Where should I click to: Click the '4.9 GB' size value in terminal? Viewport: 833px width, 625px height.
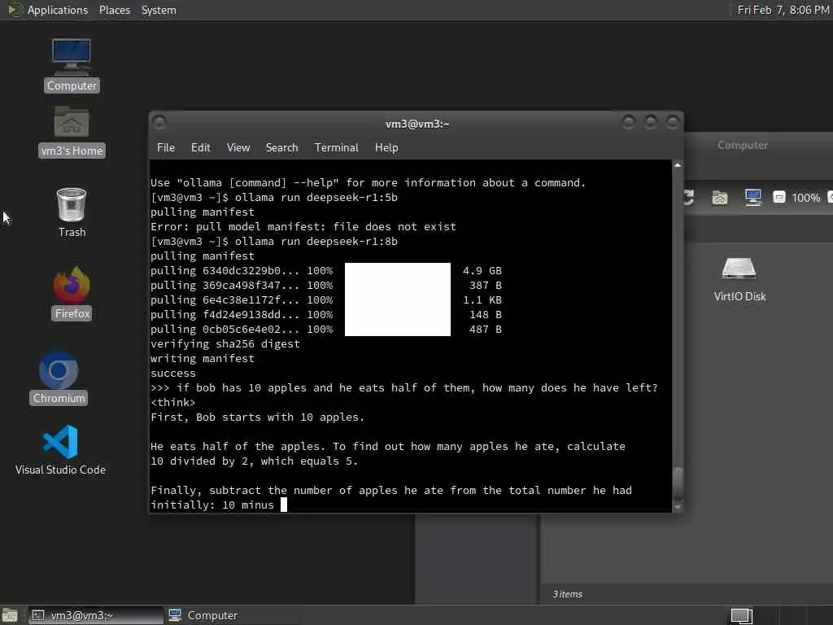pos(482,270)
